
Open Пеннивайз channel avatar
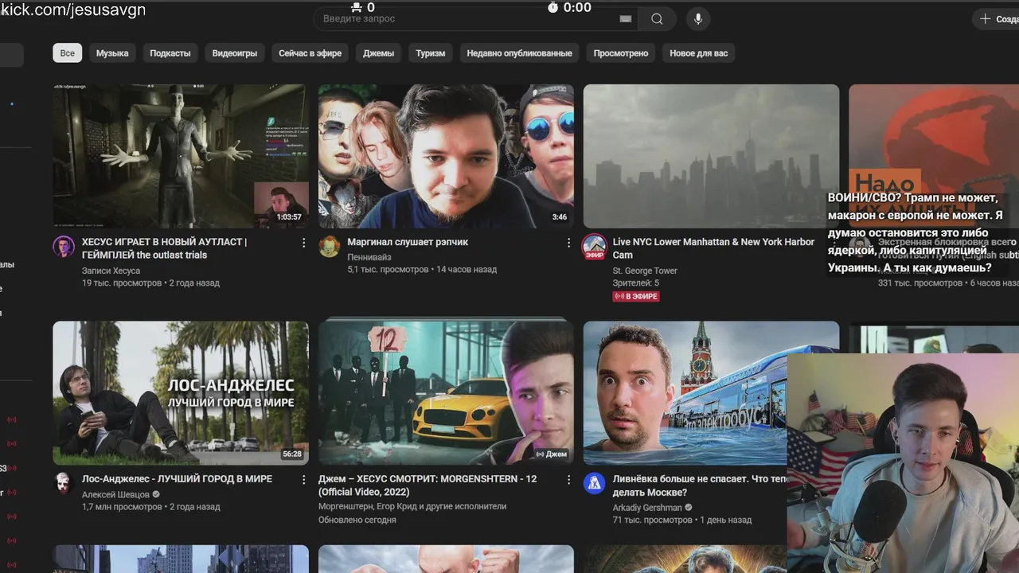tap(330, 247)
